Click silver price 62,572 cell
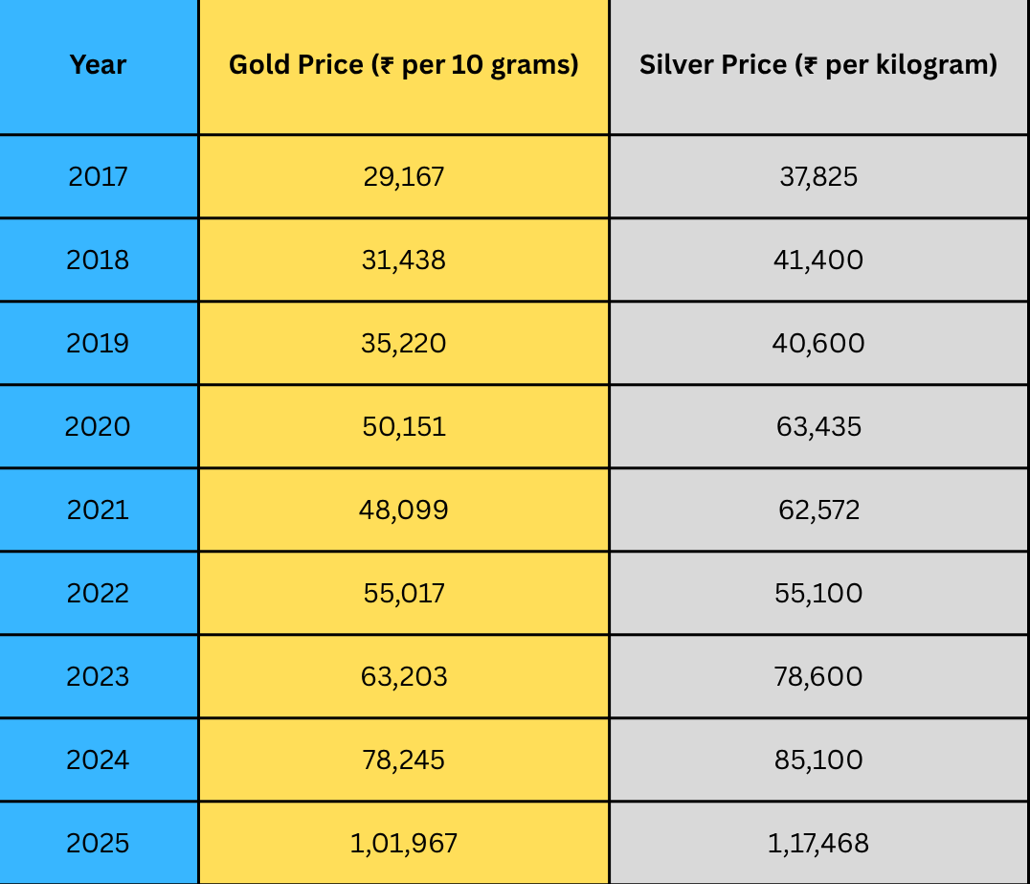 tap(818, 510)
